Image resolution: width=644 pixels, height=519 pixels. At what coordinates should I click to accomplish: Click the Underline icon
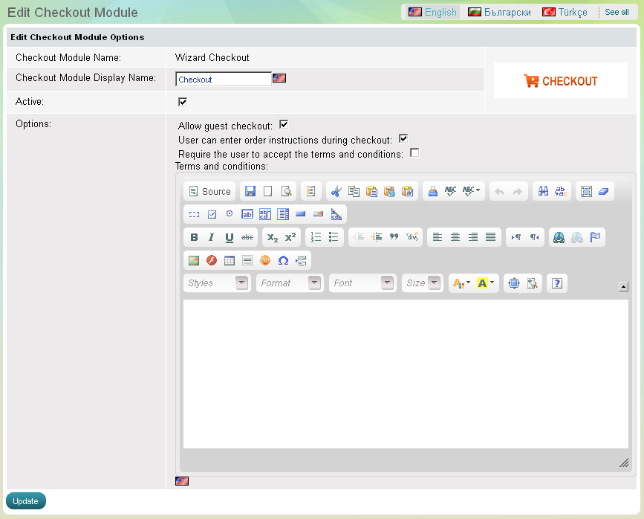pyautogui.click(x=230, y=237)
